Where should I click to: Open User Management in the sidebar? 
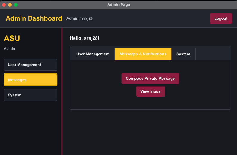pyautogui.click(x=30, y=65)
